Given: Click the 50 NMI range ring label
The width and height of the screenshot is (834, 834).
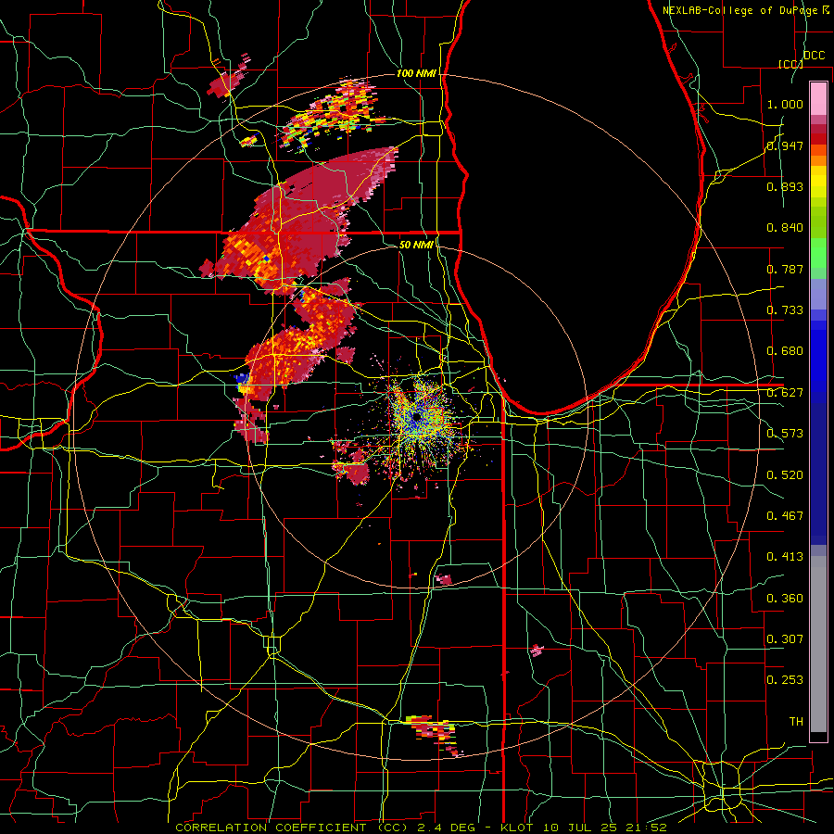Looking at the screenshot, I should [416, 245].
